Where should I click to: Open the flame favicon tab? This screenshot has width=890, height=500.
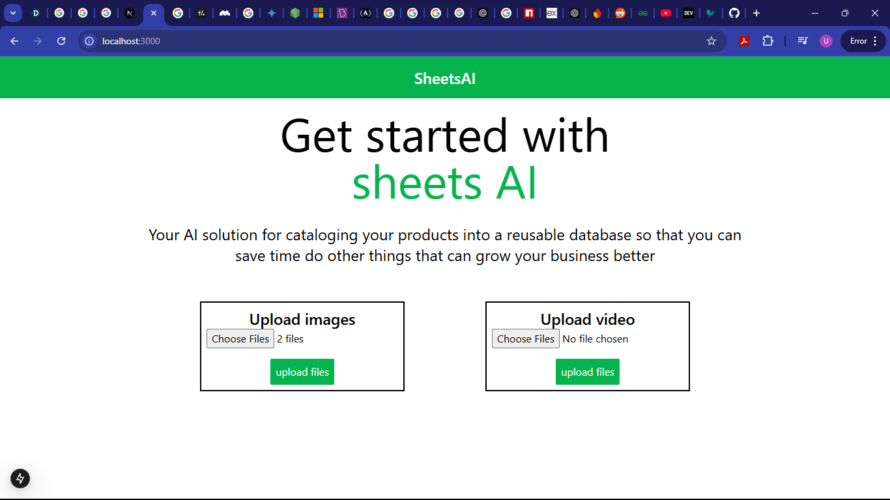point(597,13)
